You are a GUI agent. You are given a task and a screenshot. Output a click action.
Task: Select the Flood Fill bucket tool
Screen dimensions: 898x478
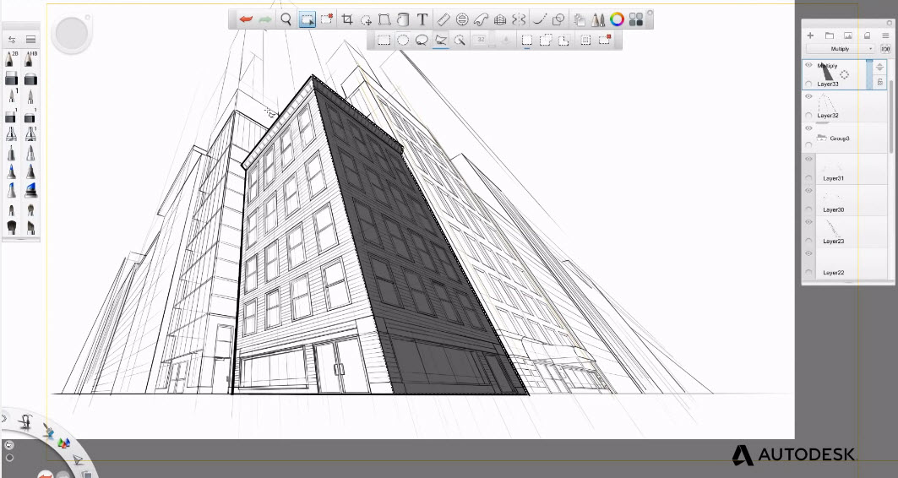(x=403, y=19)
